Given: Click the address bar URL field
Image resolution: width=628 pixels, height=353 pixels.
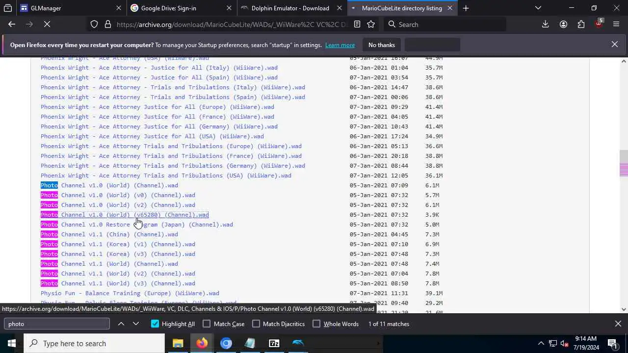Looking at the screenshot, I should point(232,24).
